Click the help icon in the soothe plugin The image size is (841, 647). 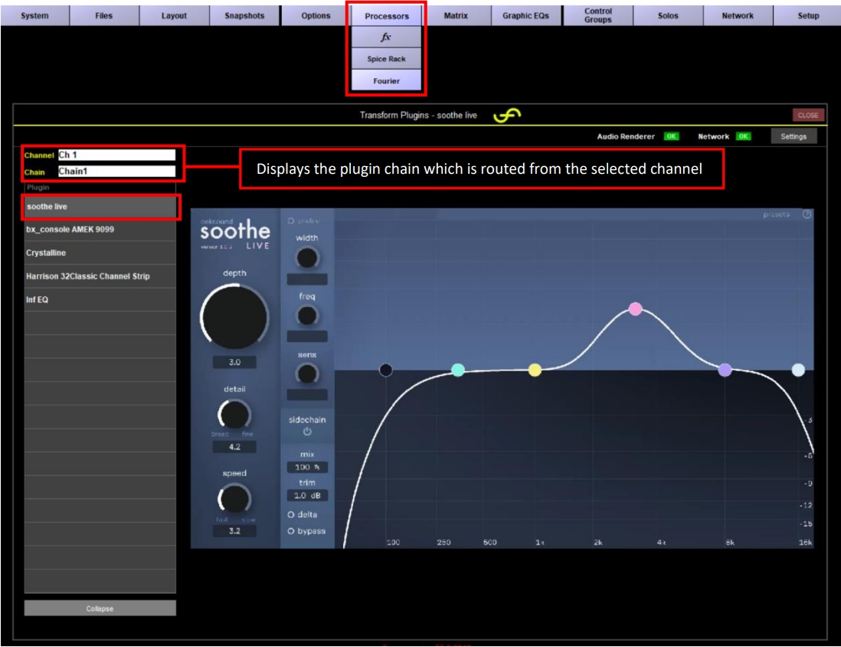(807, 214)
